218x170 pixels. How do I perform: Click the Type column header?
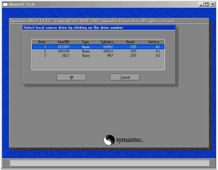86,42
